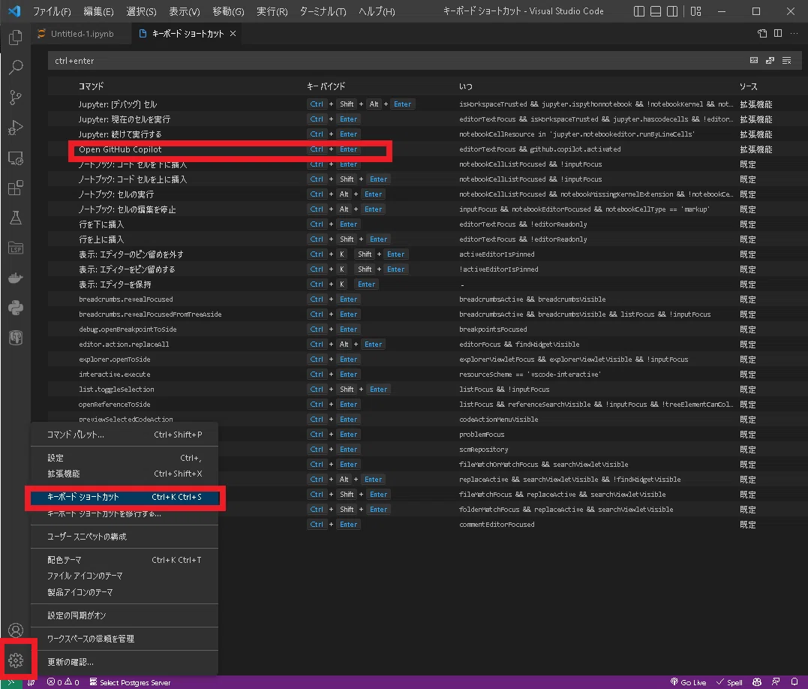
Task: Click the Manage gear icon
Action: pyautogui.click(x=16, y=660)
